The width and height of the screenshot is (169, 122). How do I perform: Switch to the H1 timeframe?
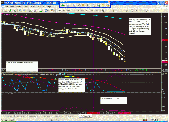click(78, 11)
